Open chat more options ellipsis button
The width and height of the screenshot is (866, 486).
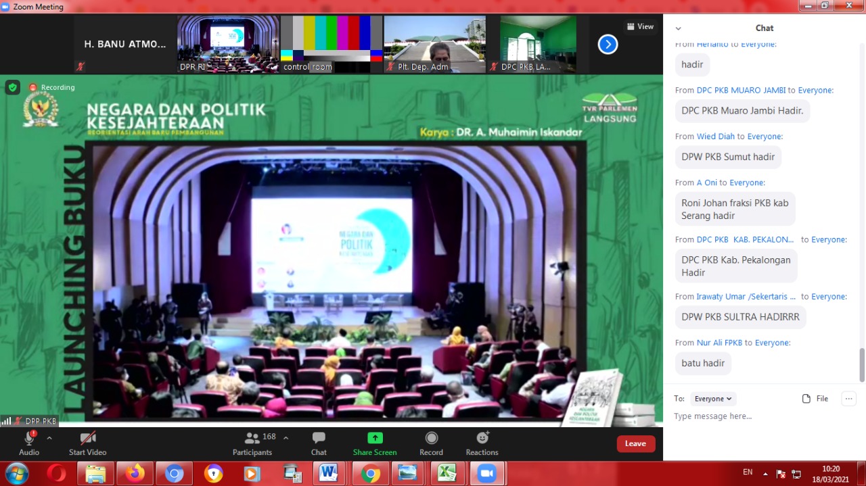click(848, 399)
